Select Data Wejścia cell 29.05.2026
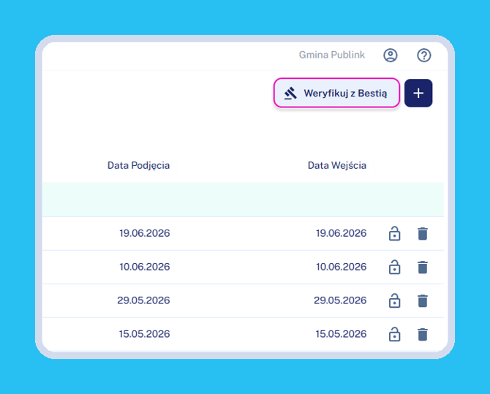The height and width of the screenshot is (394, 490). (340, 300)
